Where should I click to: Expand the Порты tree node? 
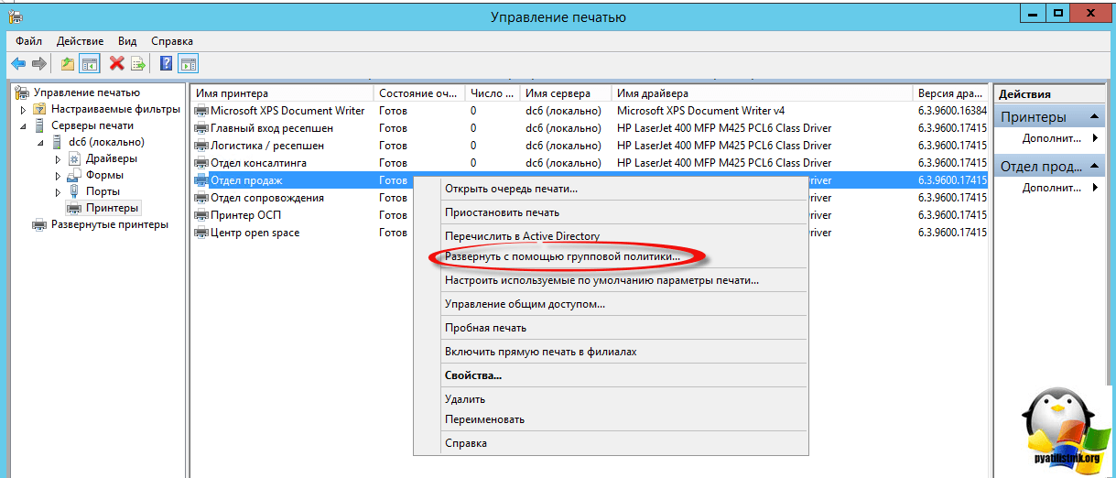(x=59, y=191)
